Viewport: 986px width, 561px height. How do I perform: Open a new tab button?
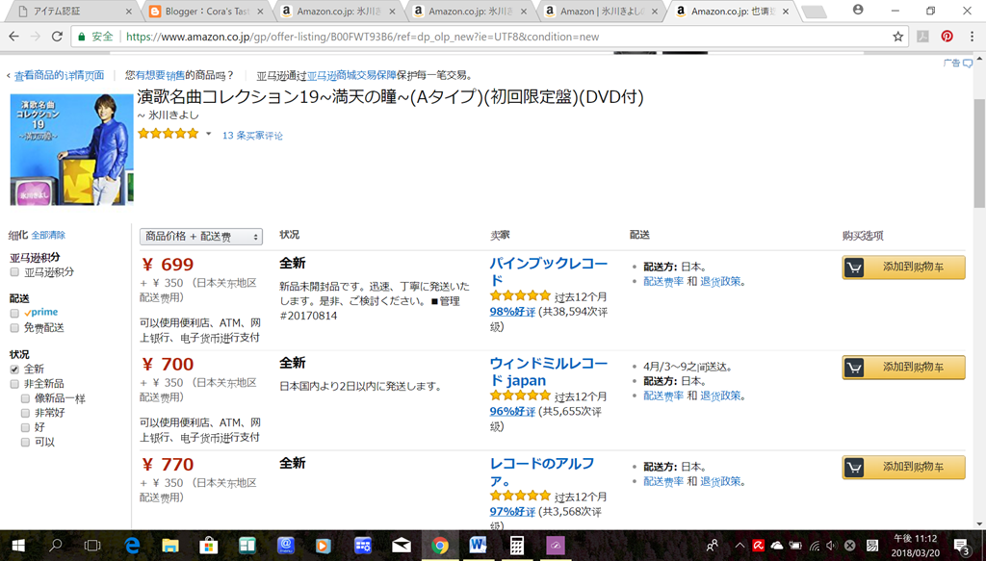[815, 12]
